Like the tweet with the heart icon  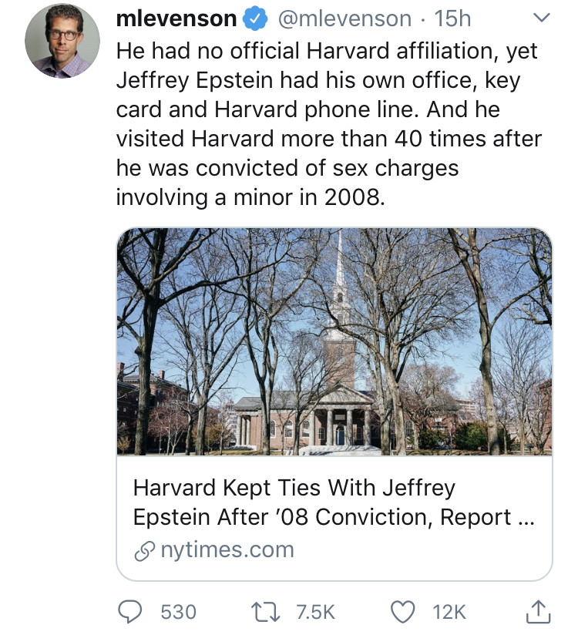[404, 611]
